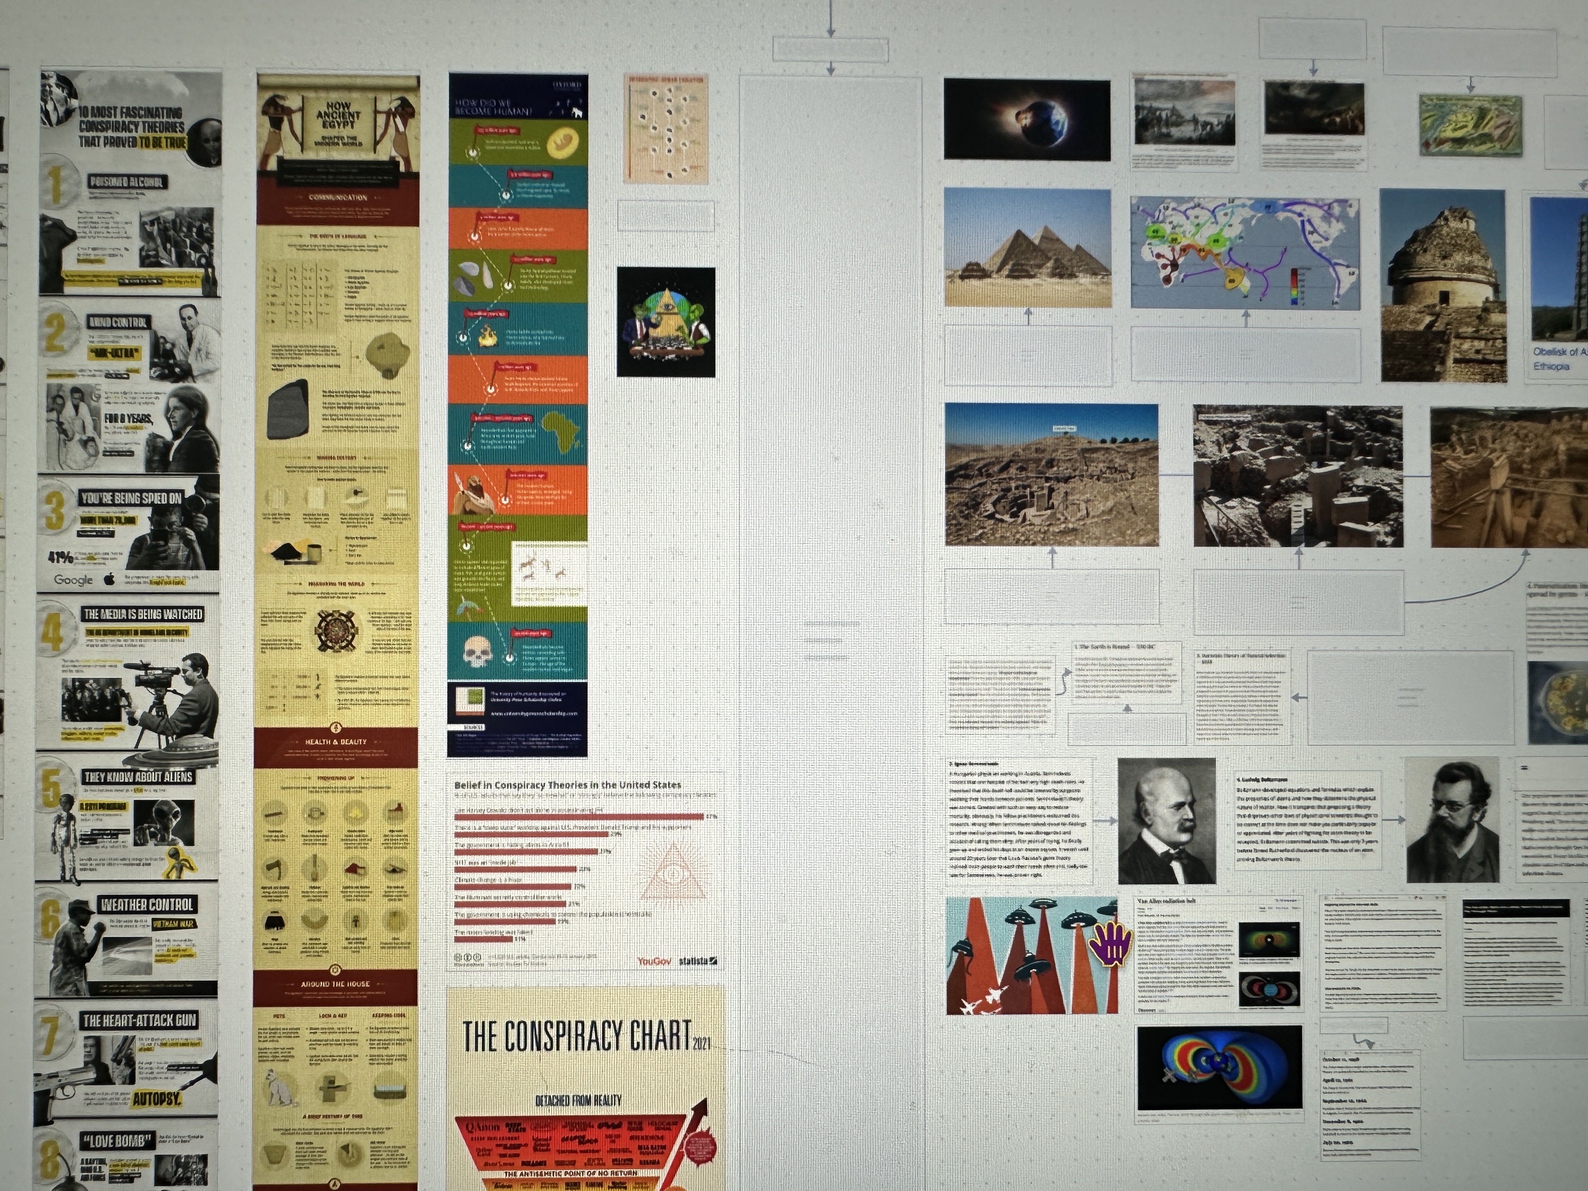Screen dimensions: 1588x1191
Task: Click the Love Bomb heading
Action: click(117, 1141)
